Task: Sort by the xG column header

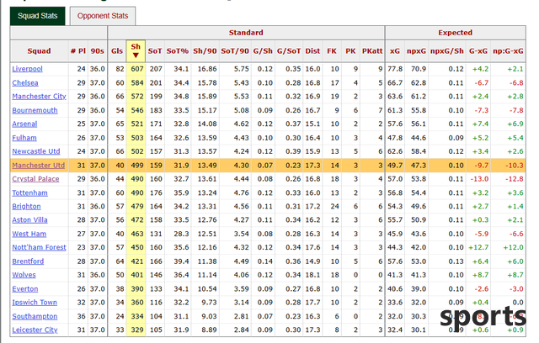Action: point(395,50)
